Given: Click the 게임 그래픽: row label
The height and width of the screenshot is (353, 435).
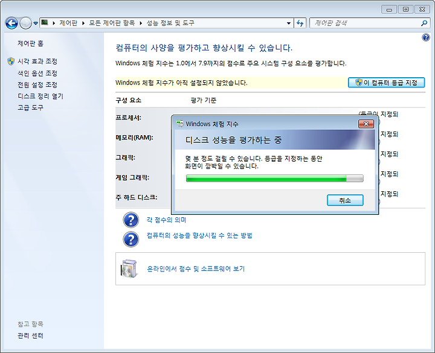Looking at the screenshot, I should point(132,177).
